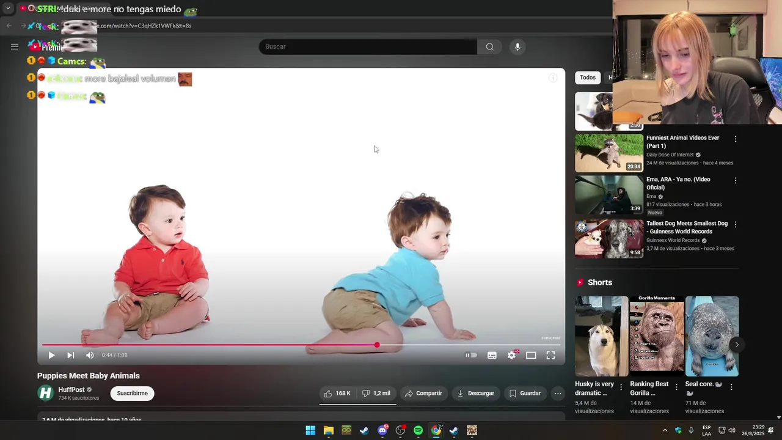Click into the Buscar search field
This screenshot has height=440, width=782.
(368, 46)
